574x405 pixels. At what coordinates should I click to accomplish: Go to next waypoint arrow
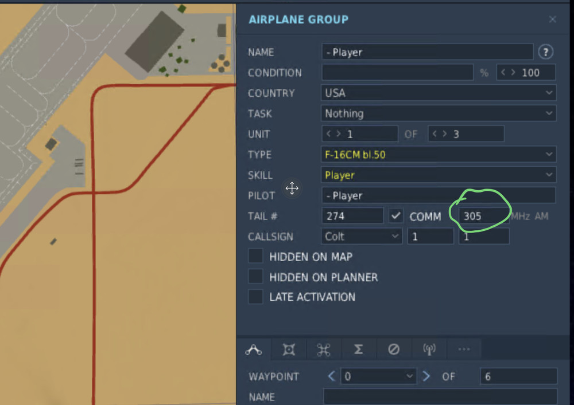click(x=426, y=376)
